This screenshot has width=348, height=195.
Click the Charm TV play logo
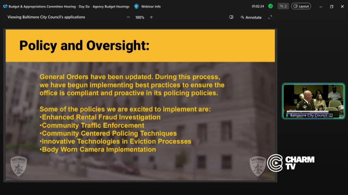point(275,163)
